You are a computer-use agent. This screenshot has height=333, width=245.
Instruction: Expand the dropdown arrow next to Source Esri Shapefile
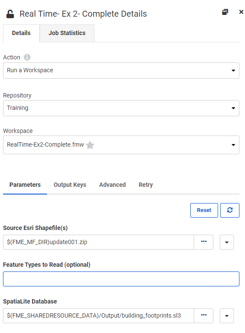227,242
